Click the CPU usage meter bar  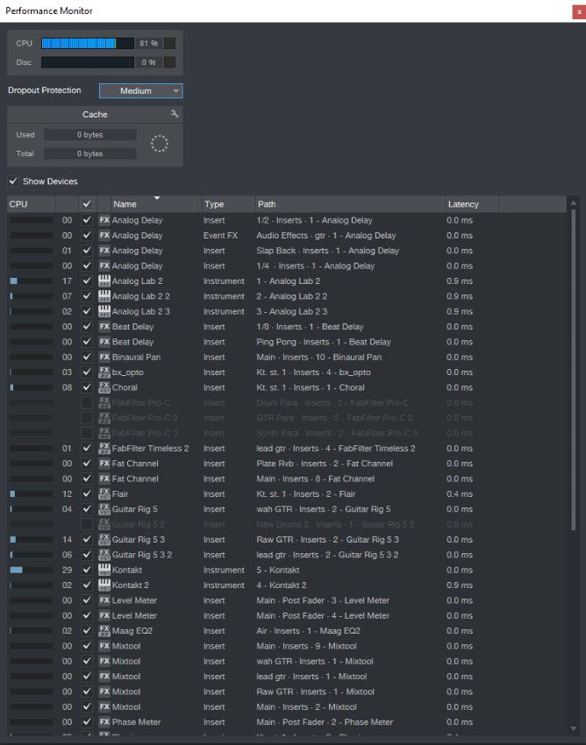(x=87, y=43)
